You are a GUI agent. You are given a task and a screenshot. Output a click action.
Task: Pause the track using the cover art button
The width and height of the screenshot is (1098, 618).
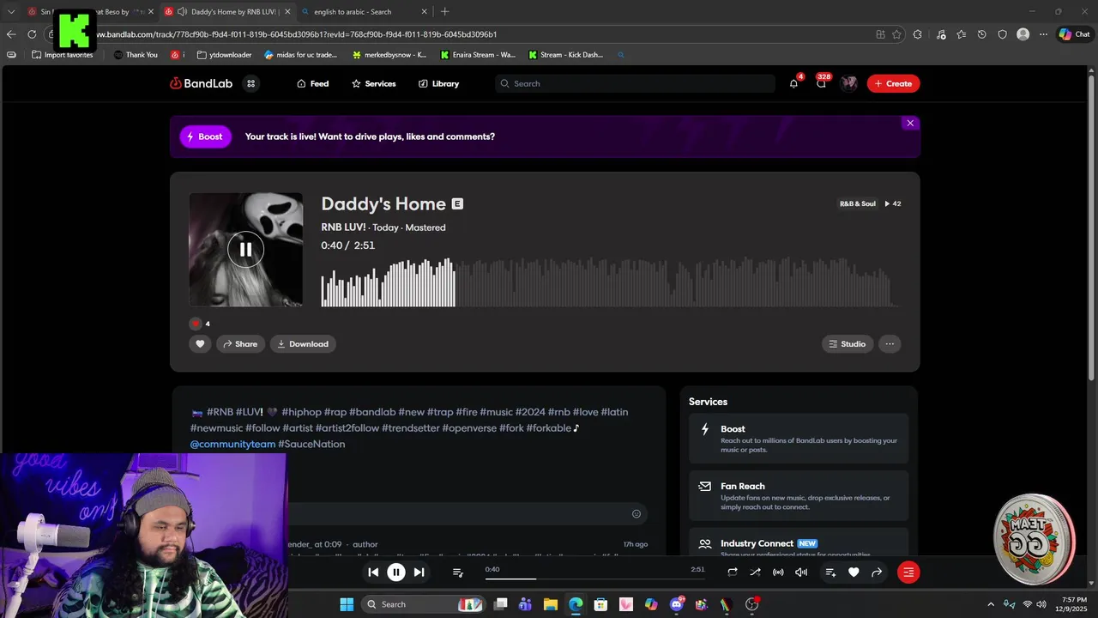click(x=245, y=250)
